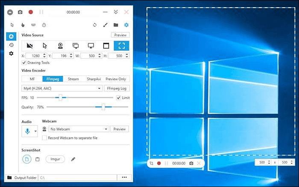Select the Stream encoder tab

click(x=73, y=79)
